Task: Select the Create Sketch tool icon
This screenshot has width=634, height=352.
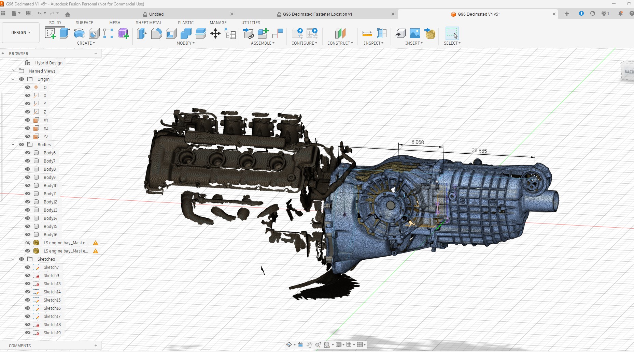Action: pos(50,33)
